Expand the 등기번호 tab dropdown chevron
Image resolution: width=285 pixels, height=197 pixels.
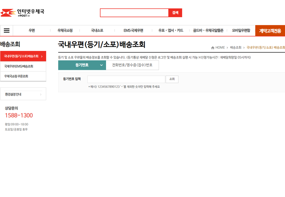(101, 65)
